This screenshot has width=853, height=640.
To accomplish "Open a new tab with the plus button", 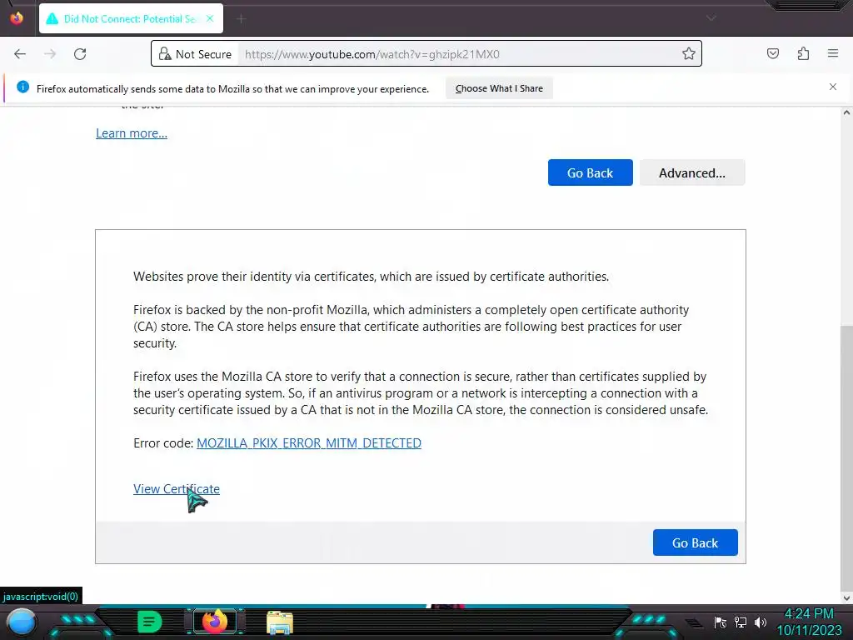I will tap(241, 19).
